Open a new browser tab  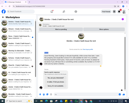[x=29, y=2]
